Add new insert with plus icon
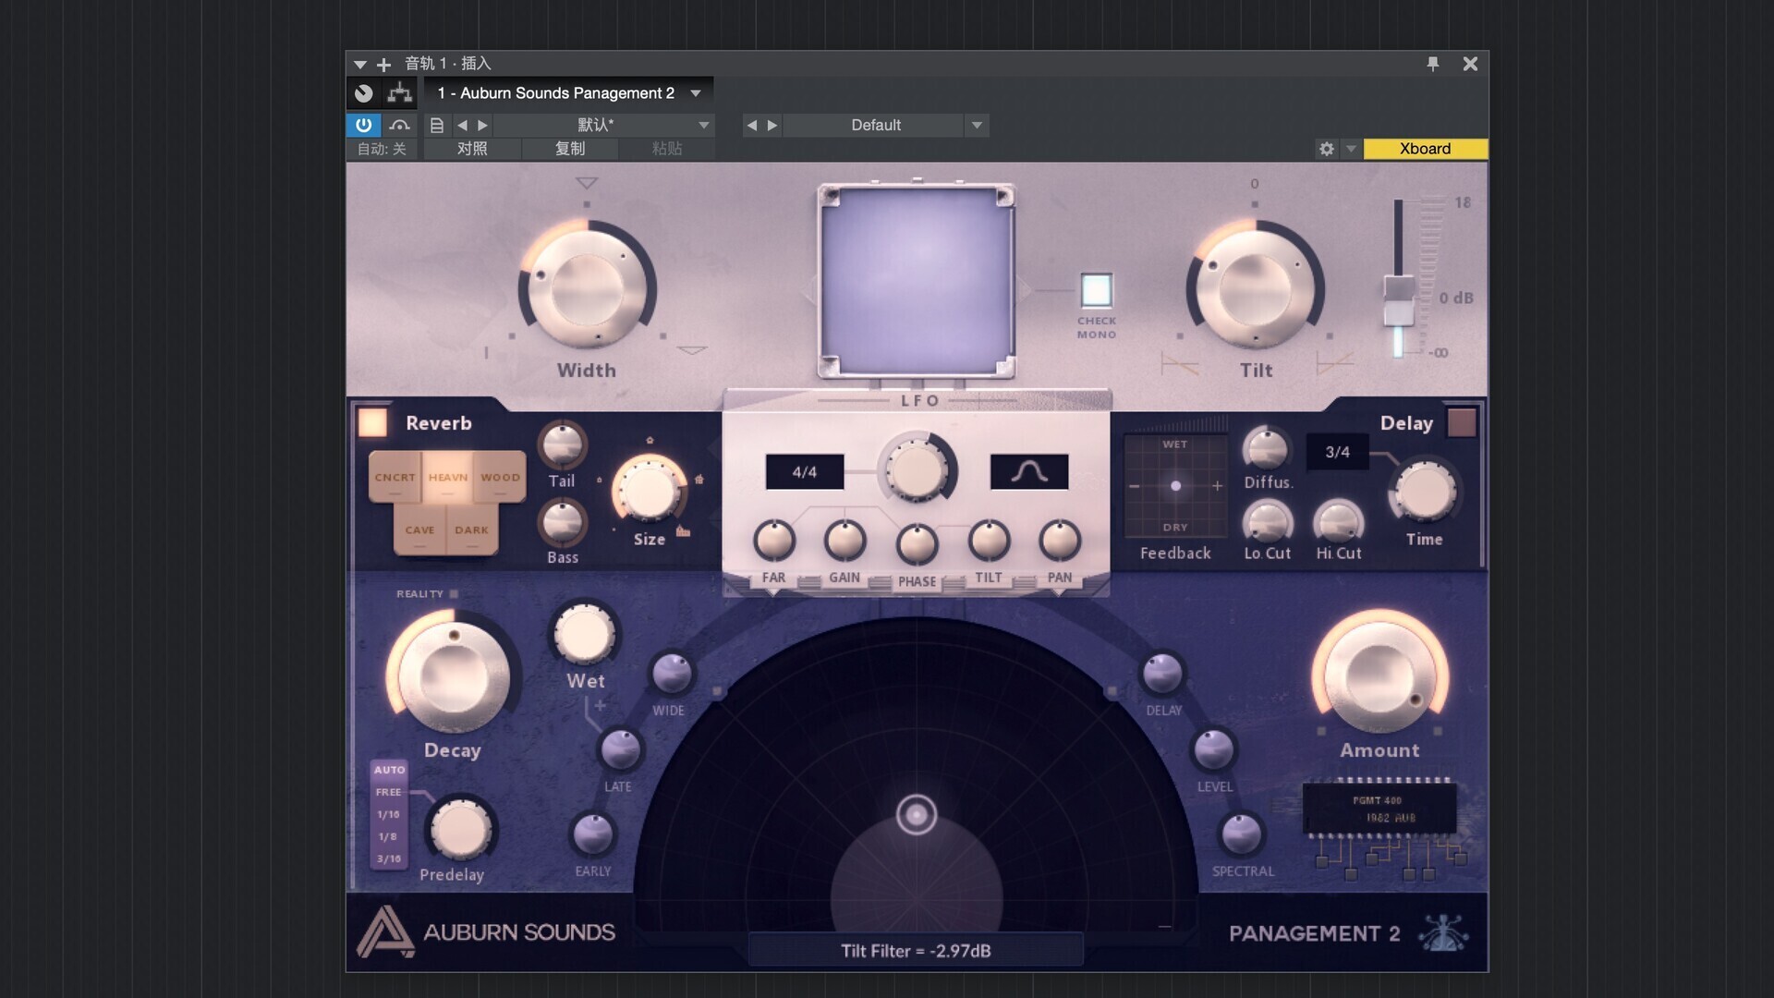This screenshot has height=998, width=1774. (384, 65)
